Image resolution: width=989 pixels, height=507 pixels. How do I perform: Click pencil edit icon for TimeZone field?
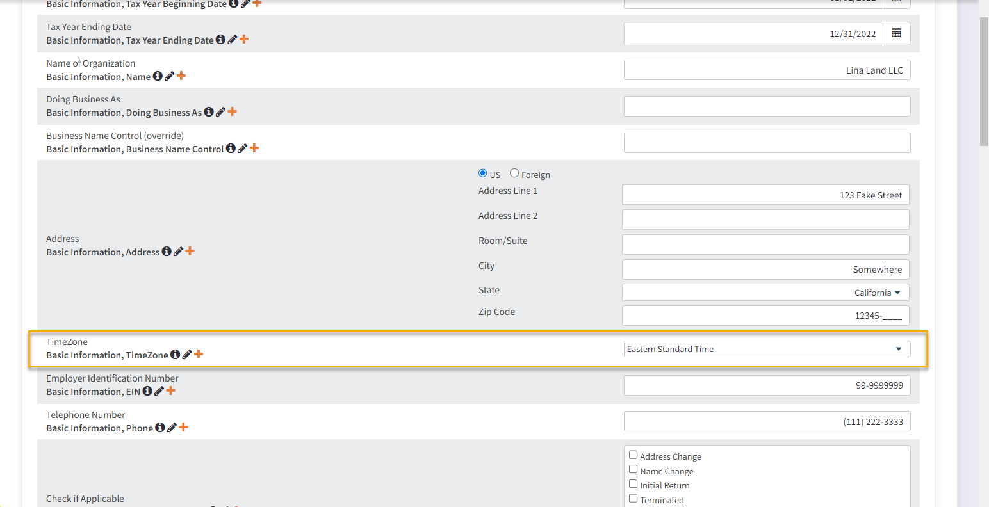(x=187, y=355)
